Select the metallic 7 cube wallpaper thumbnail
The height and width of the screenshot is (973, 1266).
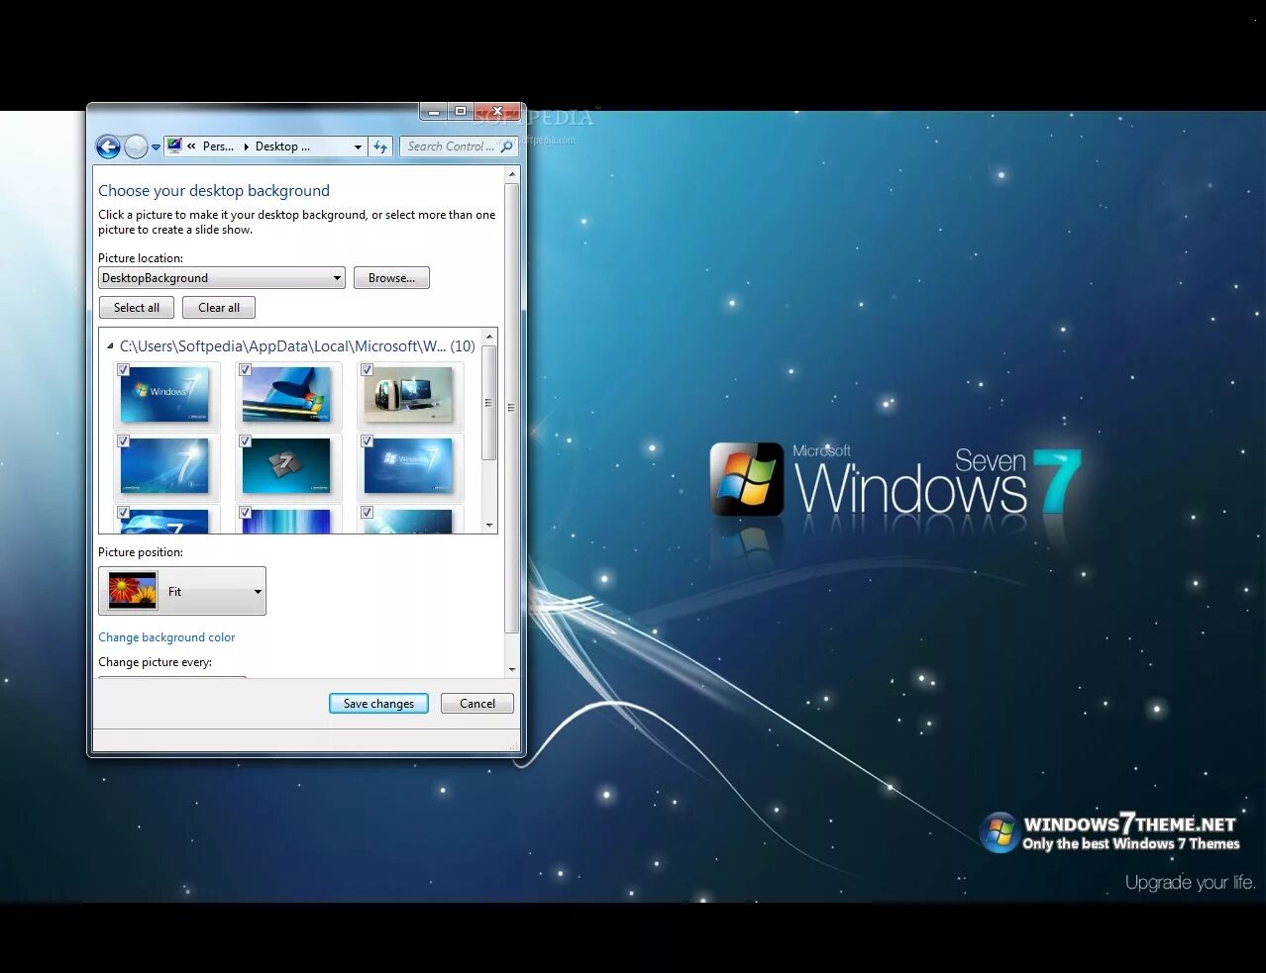click(286, 466)
